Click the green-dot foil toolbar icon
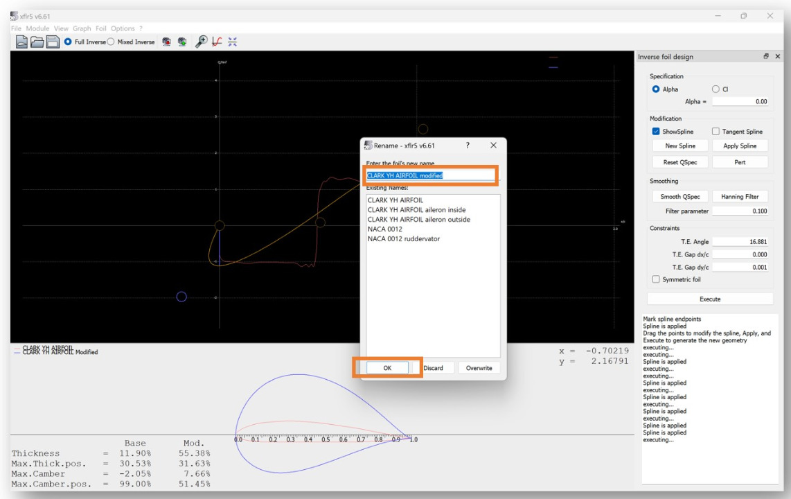791x499 pixels. pyautogui.click(x=183, y=41)
